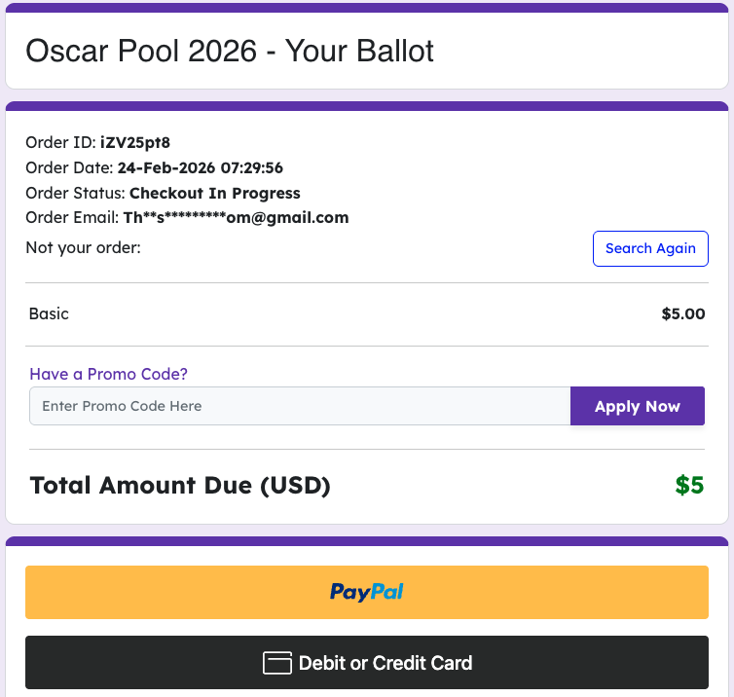The height and width of the screenshot is (697, 734).
Task: Click the PayPal logo
Action: (x=367, y=591)
